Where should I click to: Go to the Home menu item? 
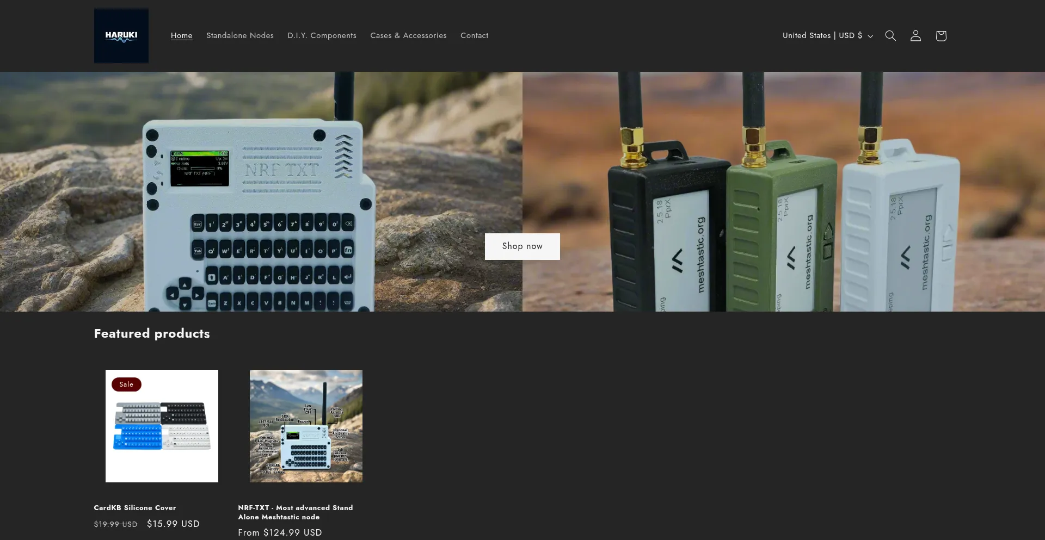(181, 36)
